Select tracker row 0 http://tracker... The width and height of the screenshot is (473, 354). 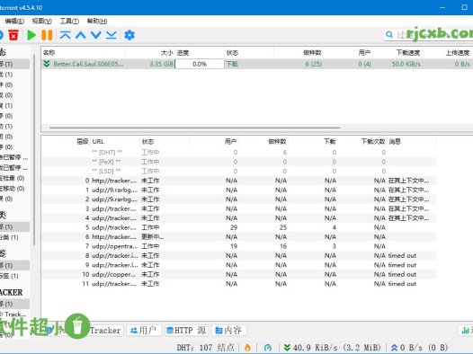(239, 181)
